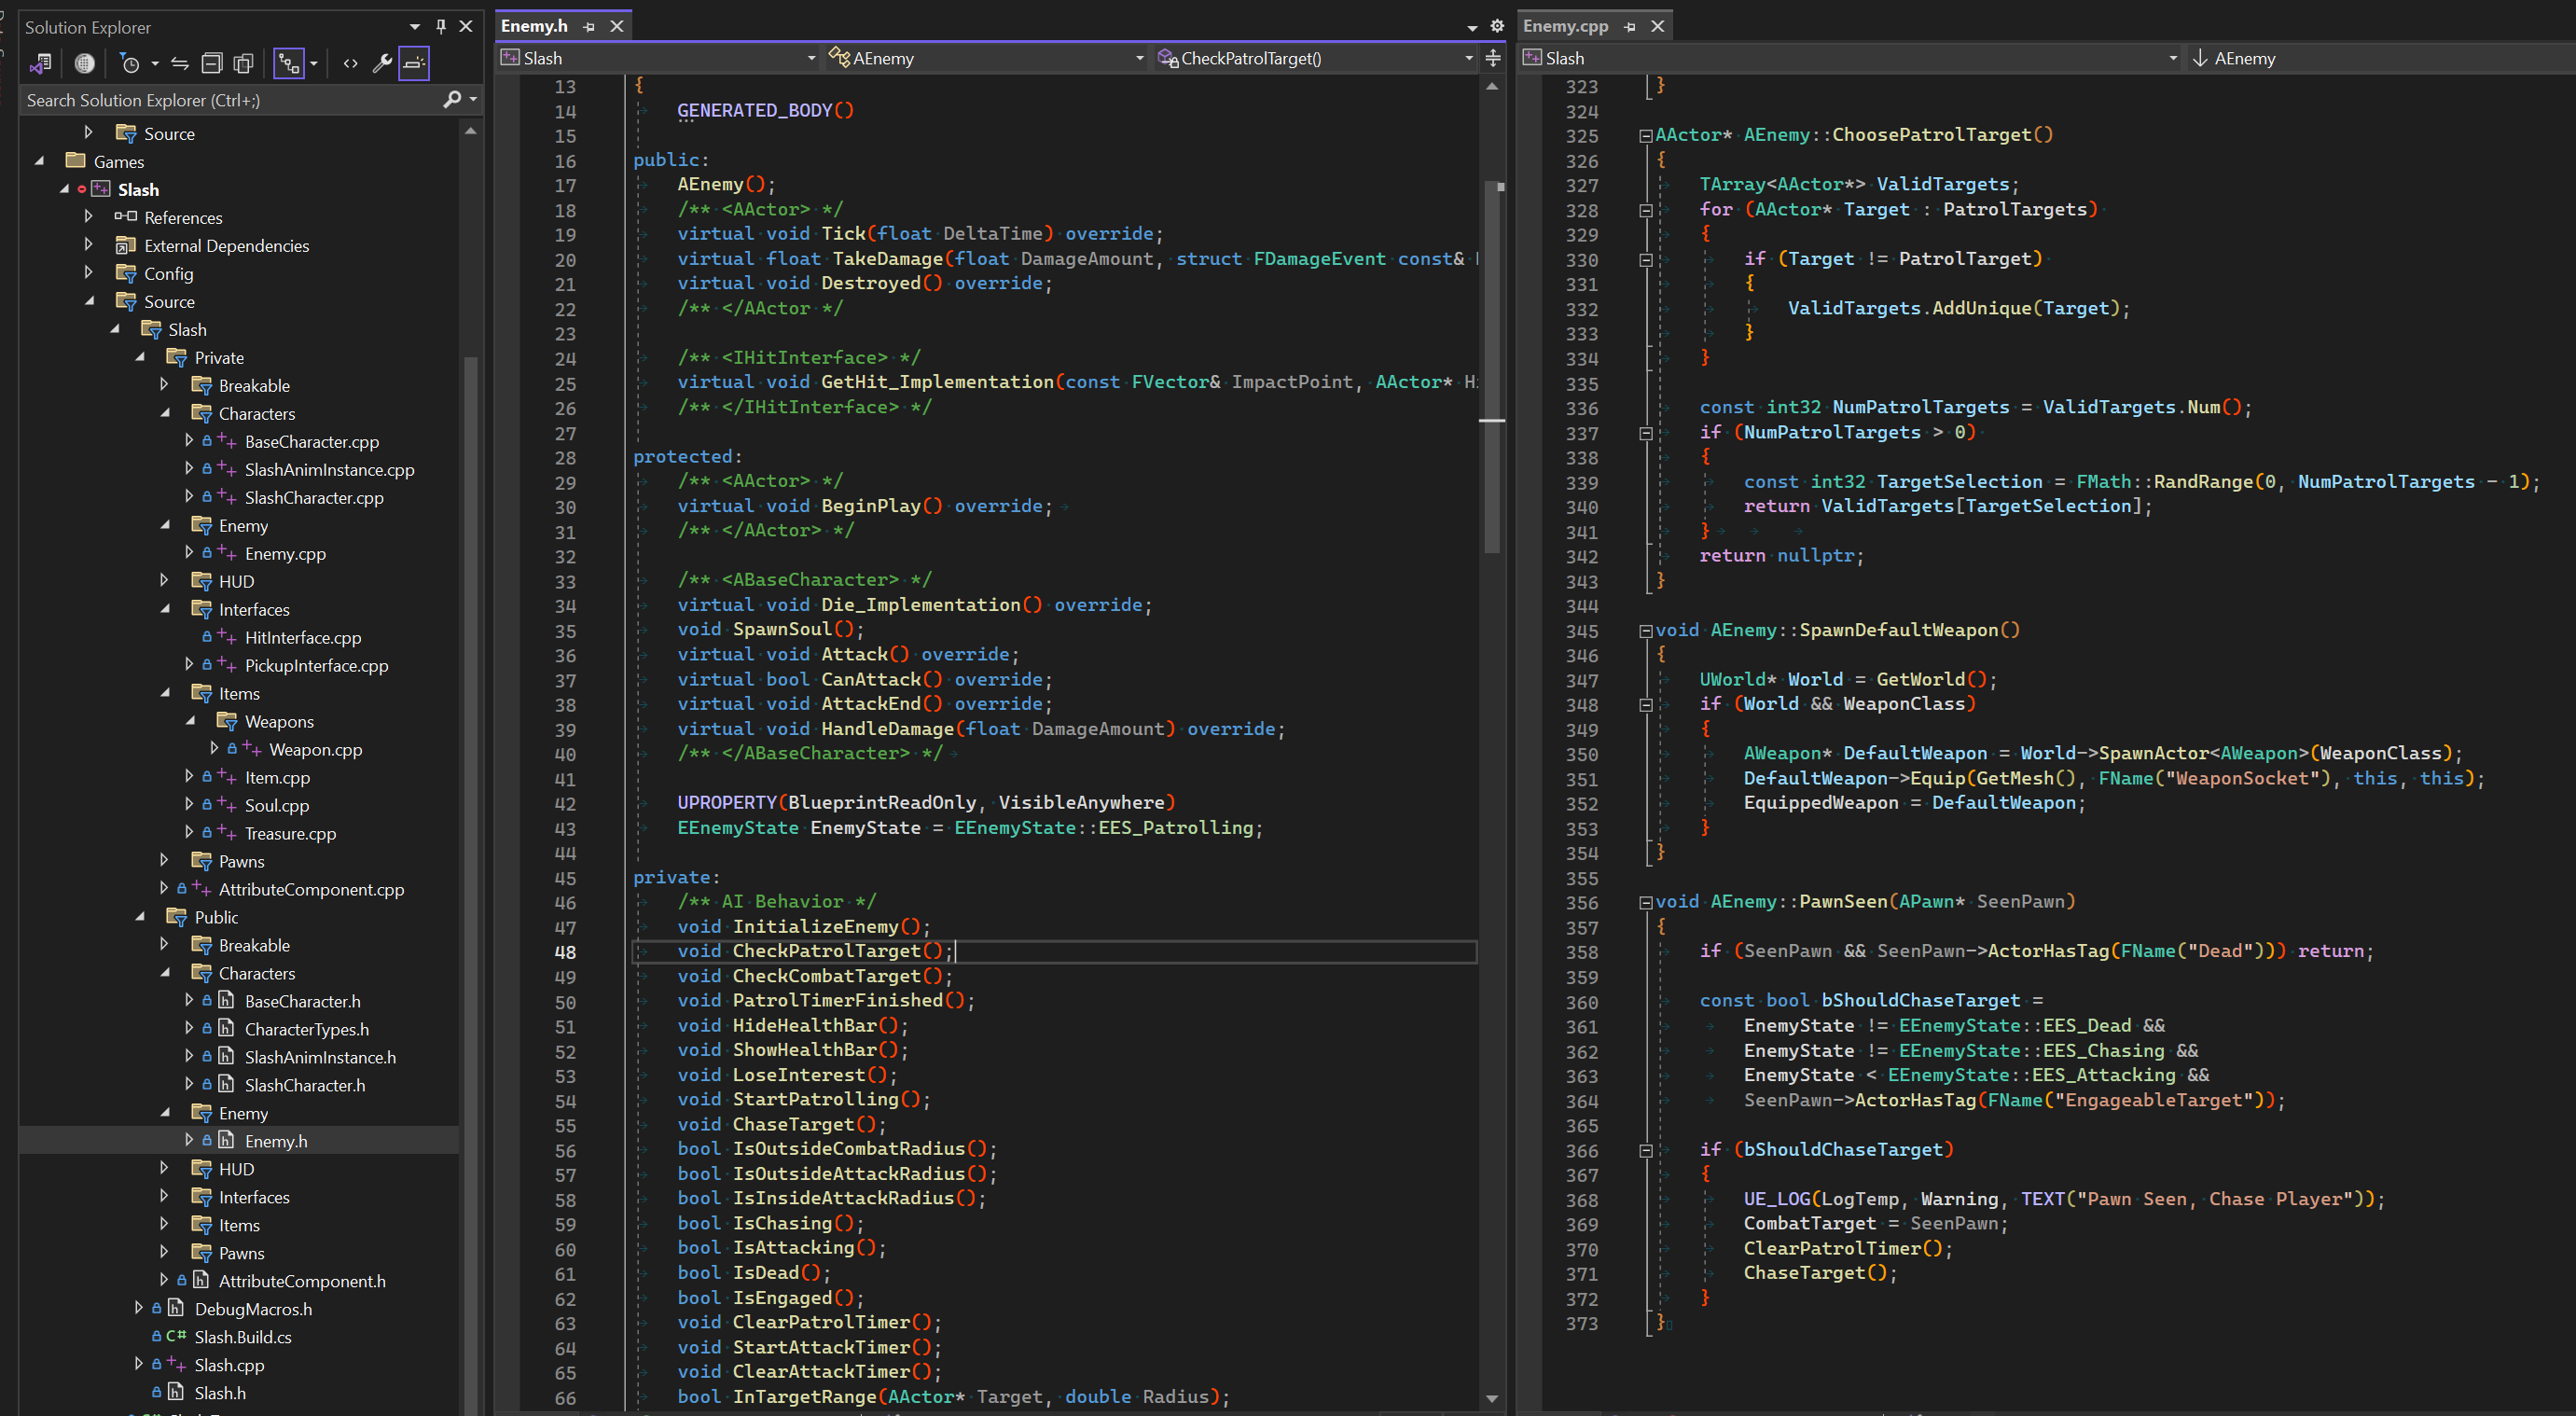Select Slash.Build.cs in the tree
Viewport: 2576px width, 1416px height.
(243, 1337)
